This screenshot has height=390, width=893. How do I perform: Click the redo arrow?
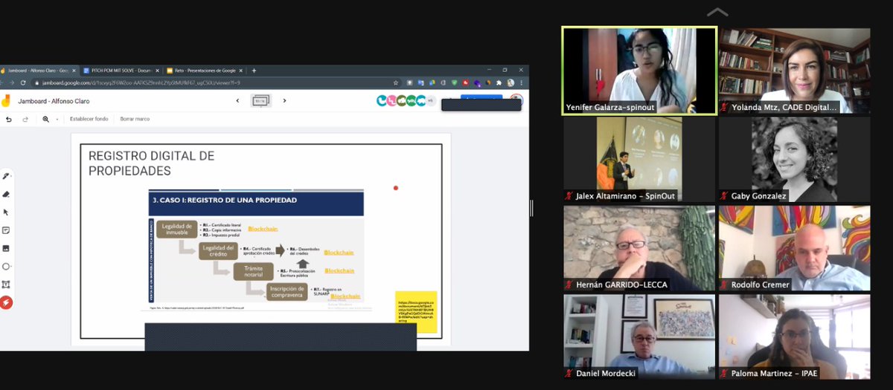[25, 119]
